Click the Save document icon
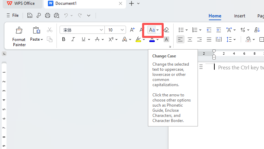 [30, 15]
